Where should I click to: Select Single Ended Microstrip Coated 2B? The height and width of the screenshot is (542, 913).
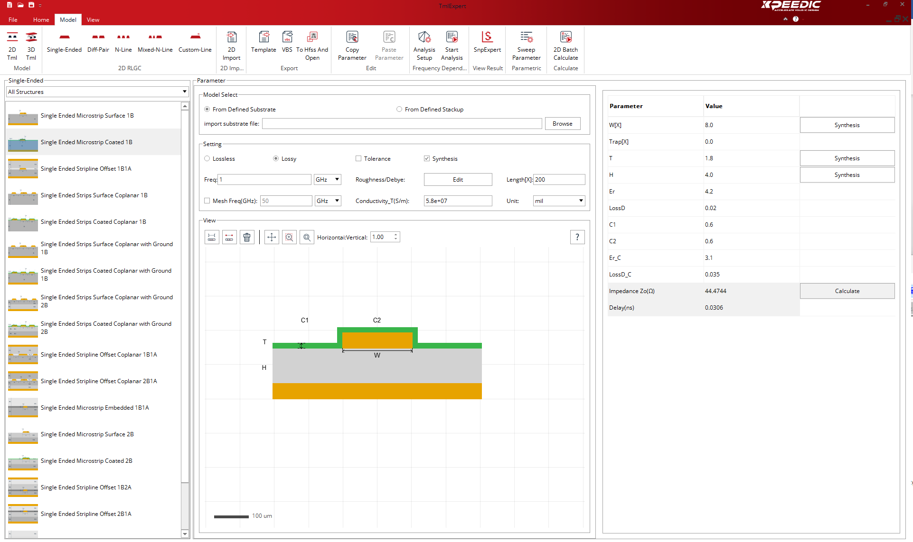[94, 461]
